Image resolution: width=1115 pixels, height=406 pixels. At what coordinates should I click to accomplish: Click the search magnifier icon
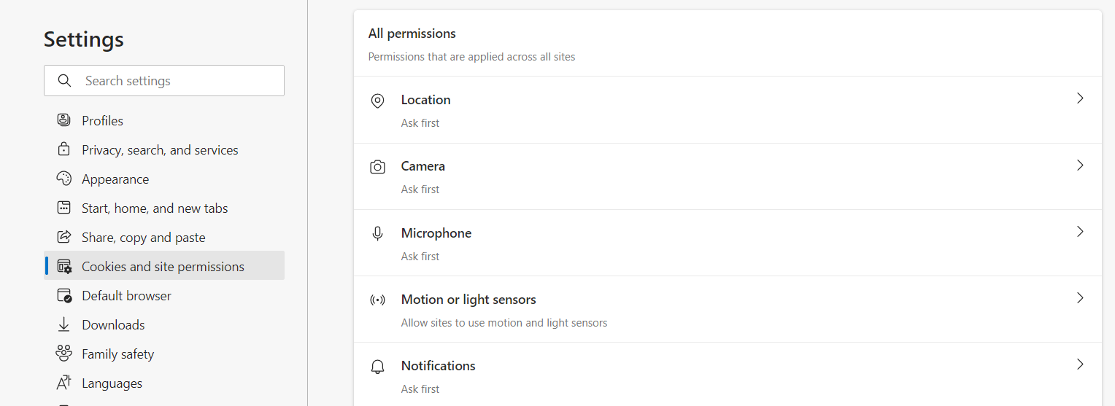64,81
